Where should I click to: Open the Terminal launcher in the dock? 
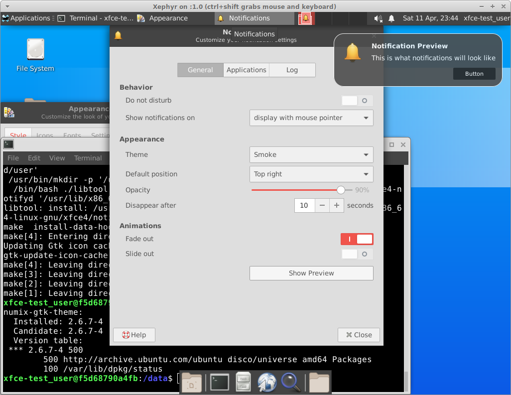point(219,382)
